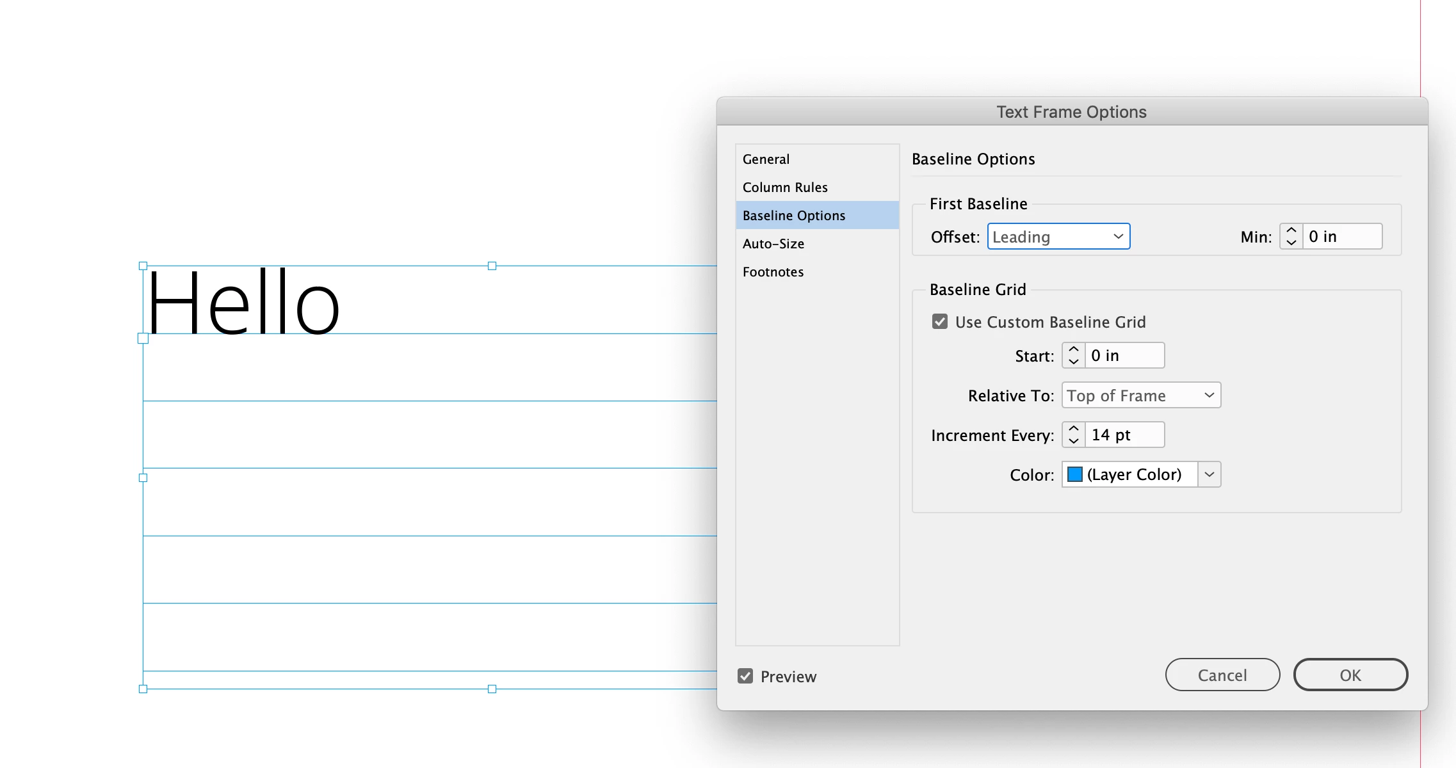Select the Auto-Size section
1456x768 pixels.
[773, 244]
